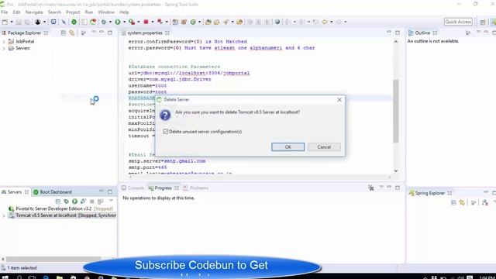Click the green Boot Dashboard toolbar icon

pos(74,22)
